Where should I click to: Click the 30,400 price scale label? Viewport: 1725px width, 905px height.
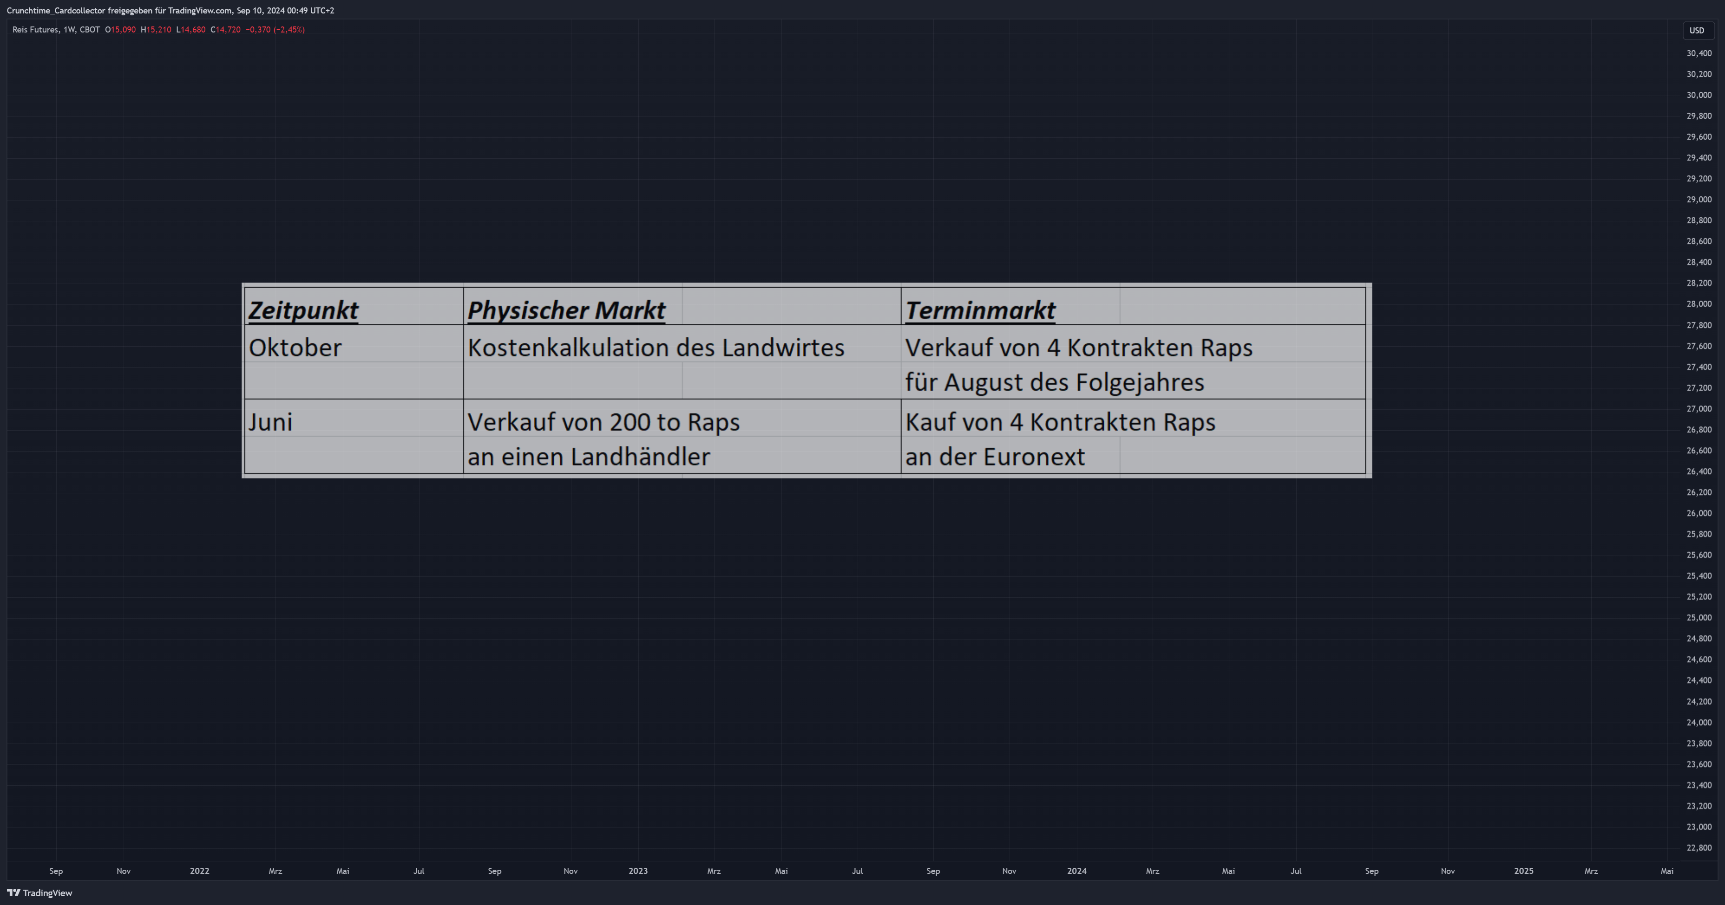[x=1699, y=53]
